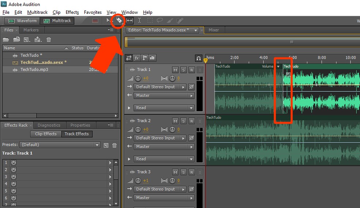
Task: Toggle Track 1 polarity reverse icon
Action: (191, 87)
